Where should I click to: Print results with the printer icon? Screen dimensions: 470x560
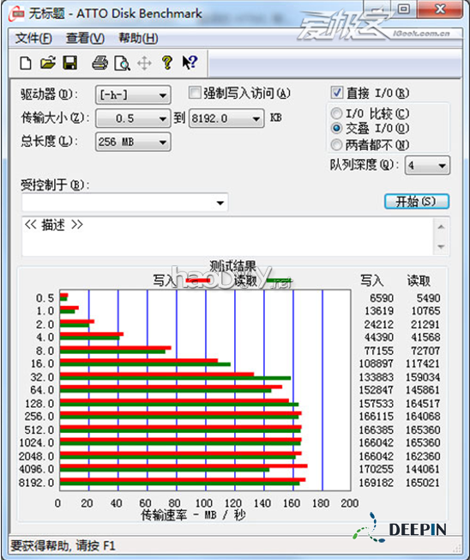pyautogui.click(x=99, y=64)
